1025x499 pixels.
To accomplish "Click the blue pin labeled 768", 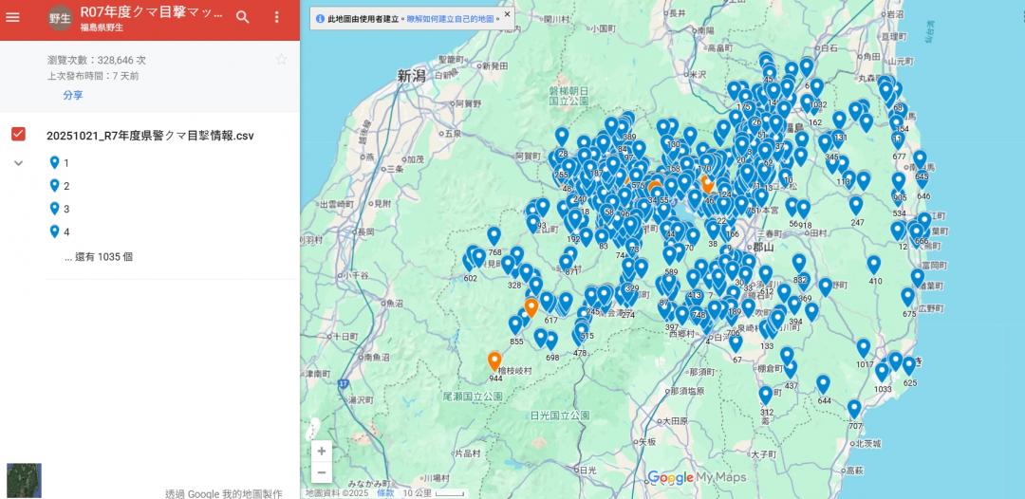I will 494,236.
